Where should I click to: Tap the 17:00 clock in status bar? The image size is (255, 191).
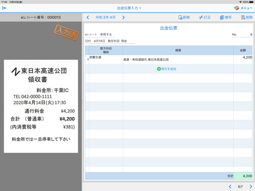4,2
